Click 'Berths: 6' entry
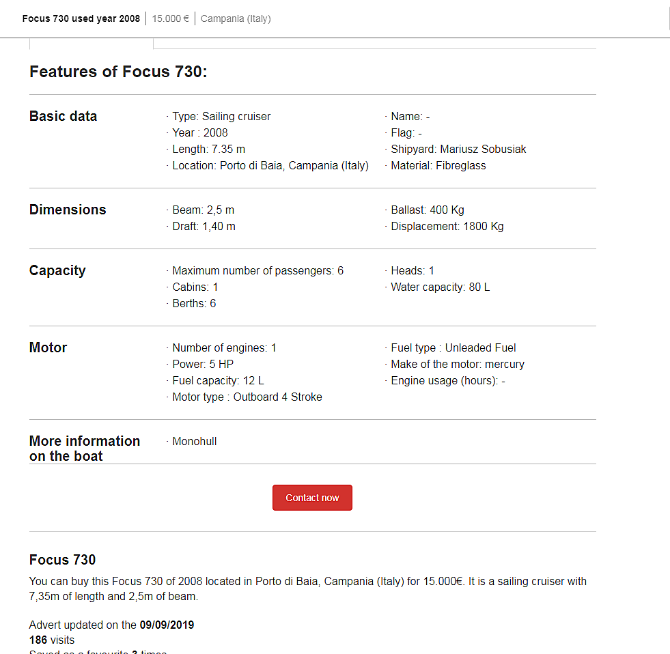670x654 pixels. tap(195, 303)
